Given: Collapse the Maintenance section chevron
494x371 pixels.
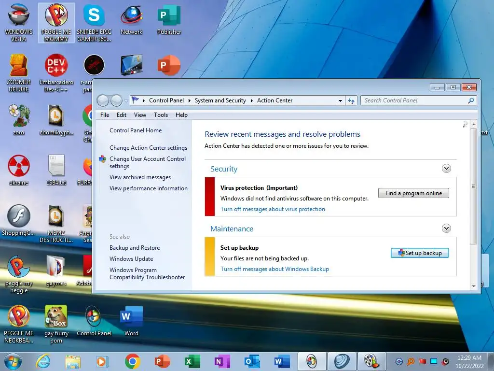Looking at the screenshot, I should click(446, 228).
